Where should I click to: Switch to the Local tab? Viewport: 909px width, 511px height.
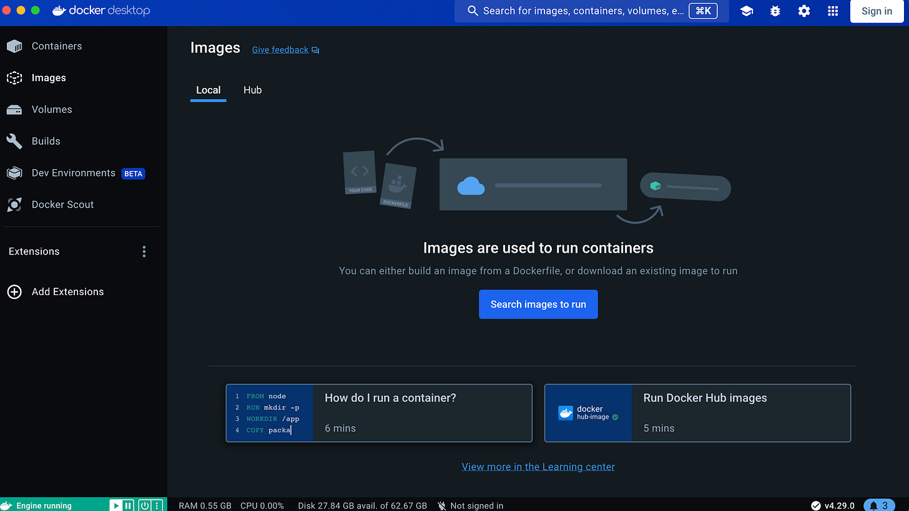[209, 90]
